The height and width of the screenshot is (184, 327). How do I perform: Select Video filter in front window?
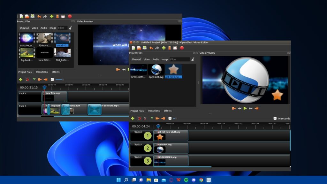pyautogui.click(x=147, y=59)
